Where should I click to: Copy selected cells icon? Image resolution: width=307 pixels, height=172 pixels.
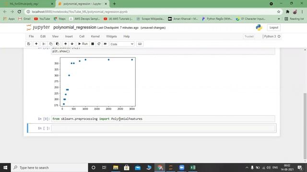[x=51, y=44]
